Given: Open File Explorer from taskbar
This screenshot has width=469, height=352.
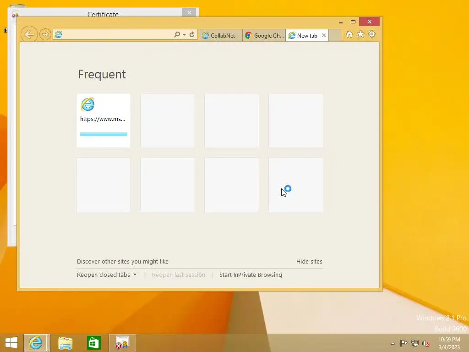Looking at the screenshot, I should click(x=65, y=343).
